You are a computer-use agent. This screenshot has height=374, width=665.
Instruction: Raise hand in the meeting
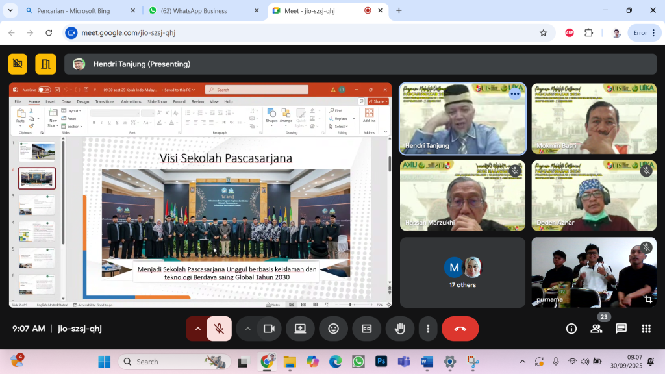[x=400, y=329]
